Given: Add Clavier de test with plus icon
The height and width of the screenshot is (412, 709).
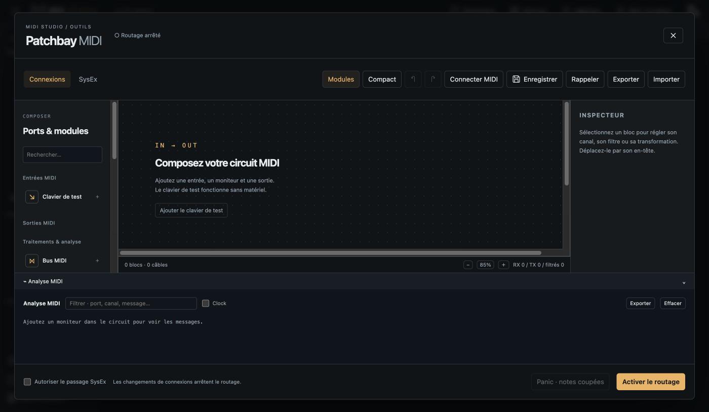Looking at the screenshot, I should click(97, 197).
